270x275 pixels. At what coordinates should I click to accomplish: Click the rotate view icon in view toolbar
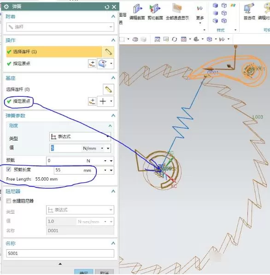tap(174, 39)
